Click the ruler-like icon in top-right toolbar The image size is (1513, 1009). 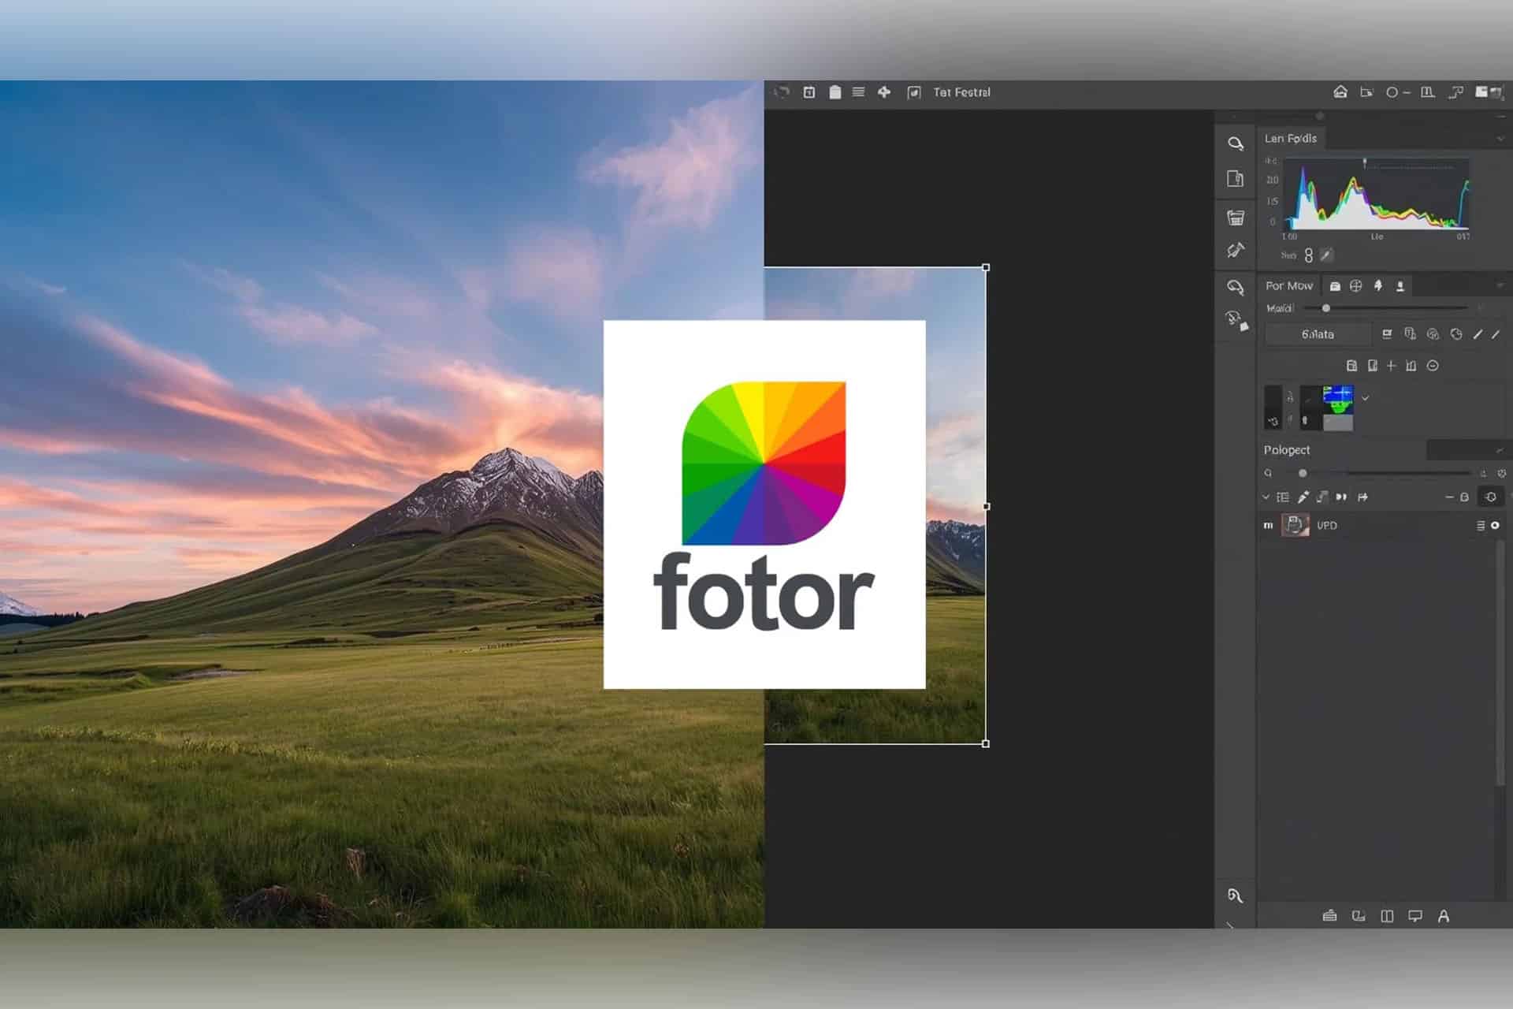pos(1427,92)
